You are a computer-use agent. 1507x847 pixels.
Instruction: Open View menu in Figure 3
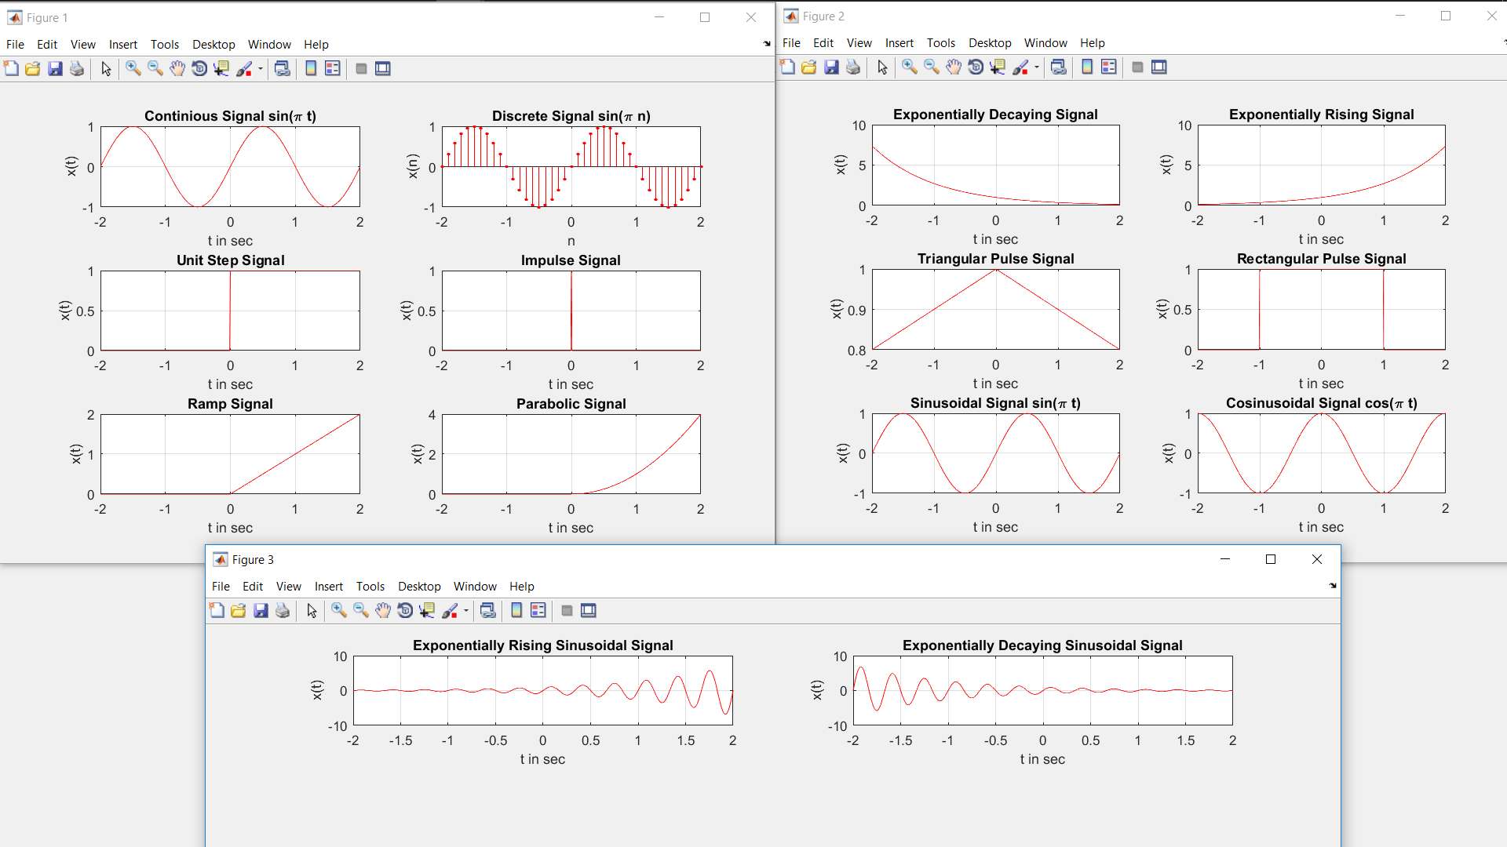pyautogui.click(x=288, y=587)
